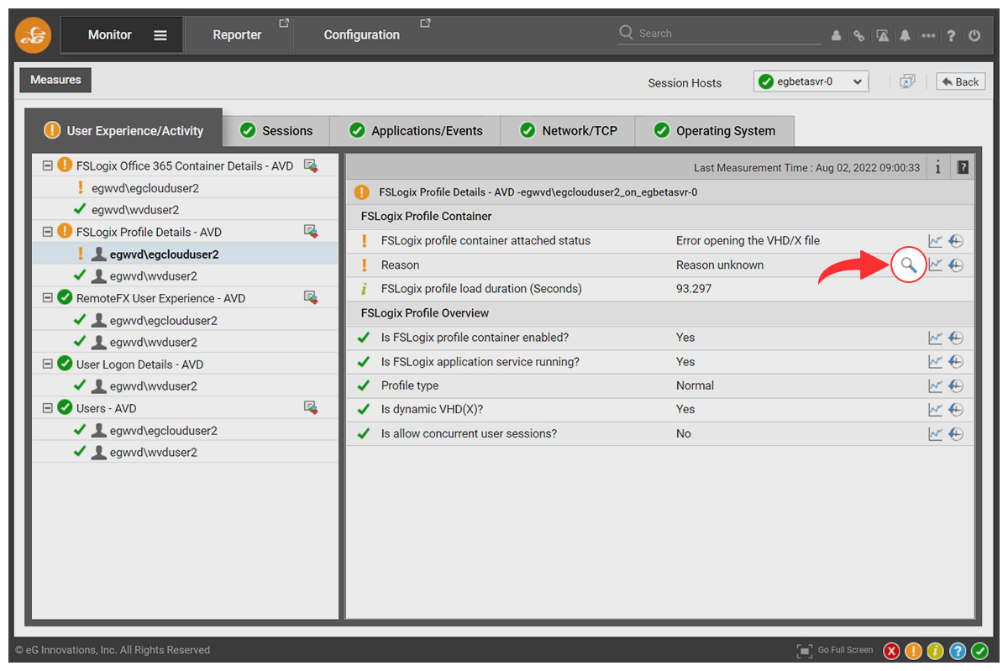The image size is (1008, 671).
Task: Click 'FSLogix profile load duration (Seconds)' label
Action: 480,289
